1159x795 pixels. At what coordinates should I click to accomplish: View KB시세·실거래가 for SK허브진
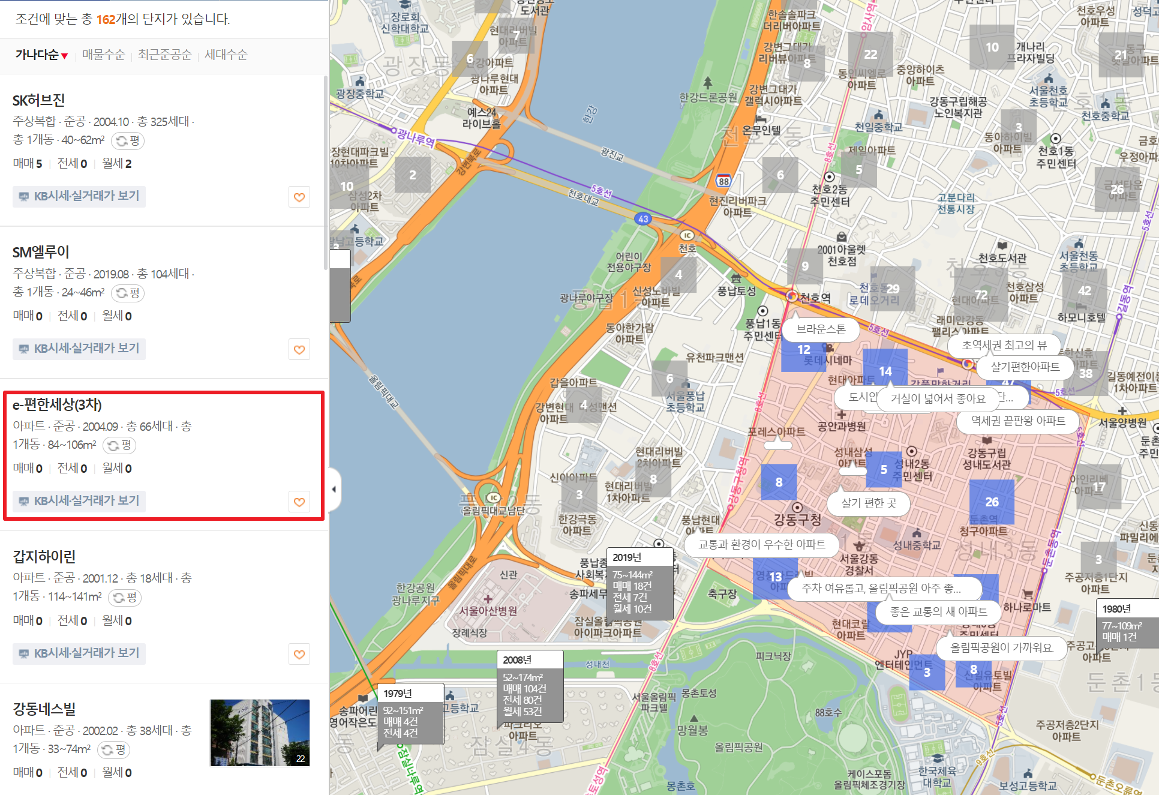(79, 196)
